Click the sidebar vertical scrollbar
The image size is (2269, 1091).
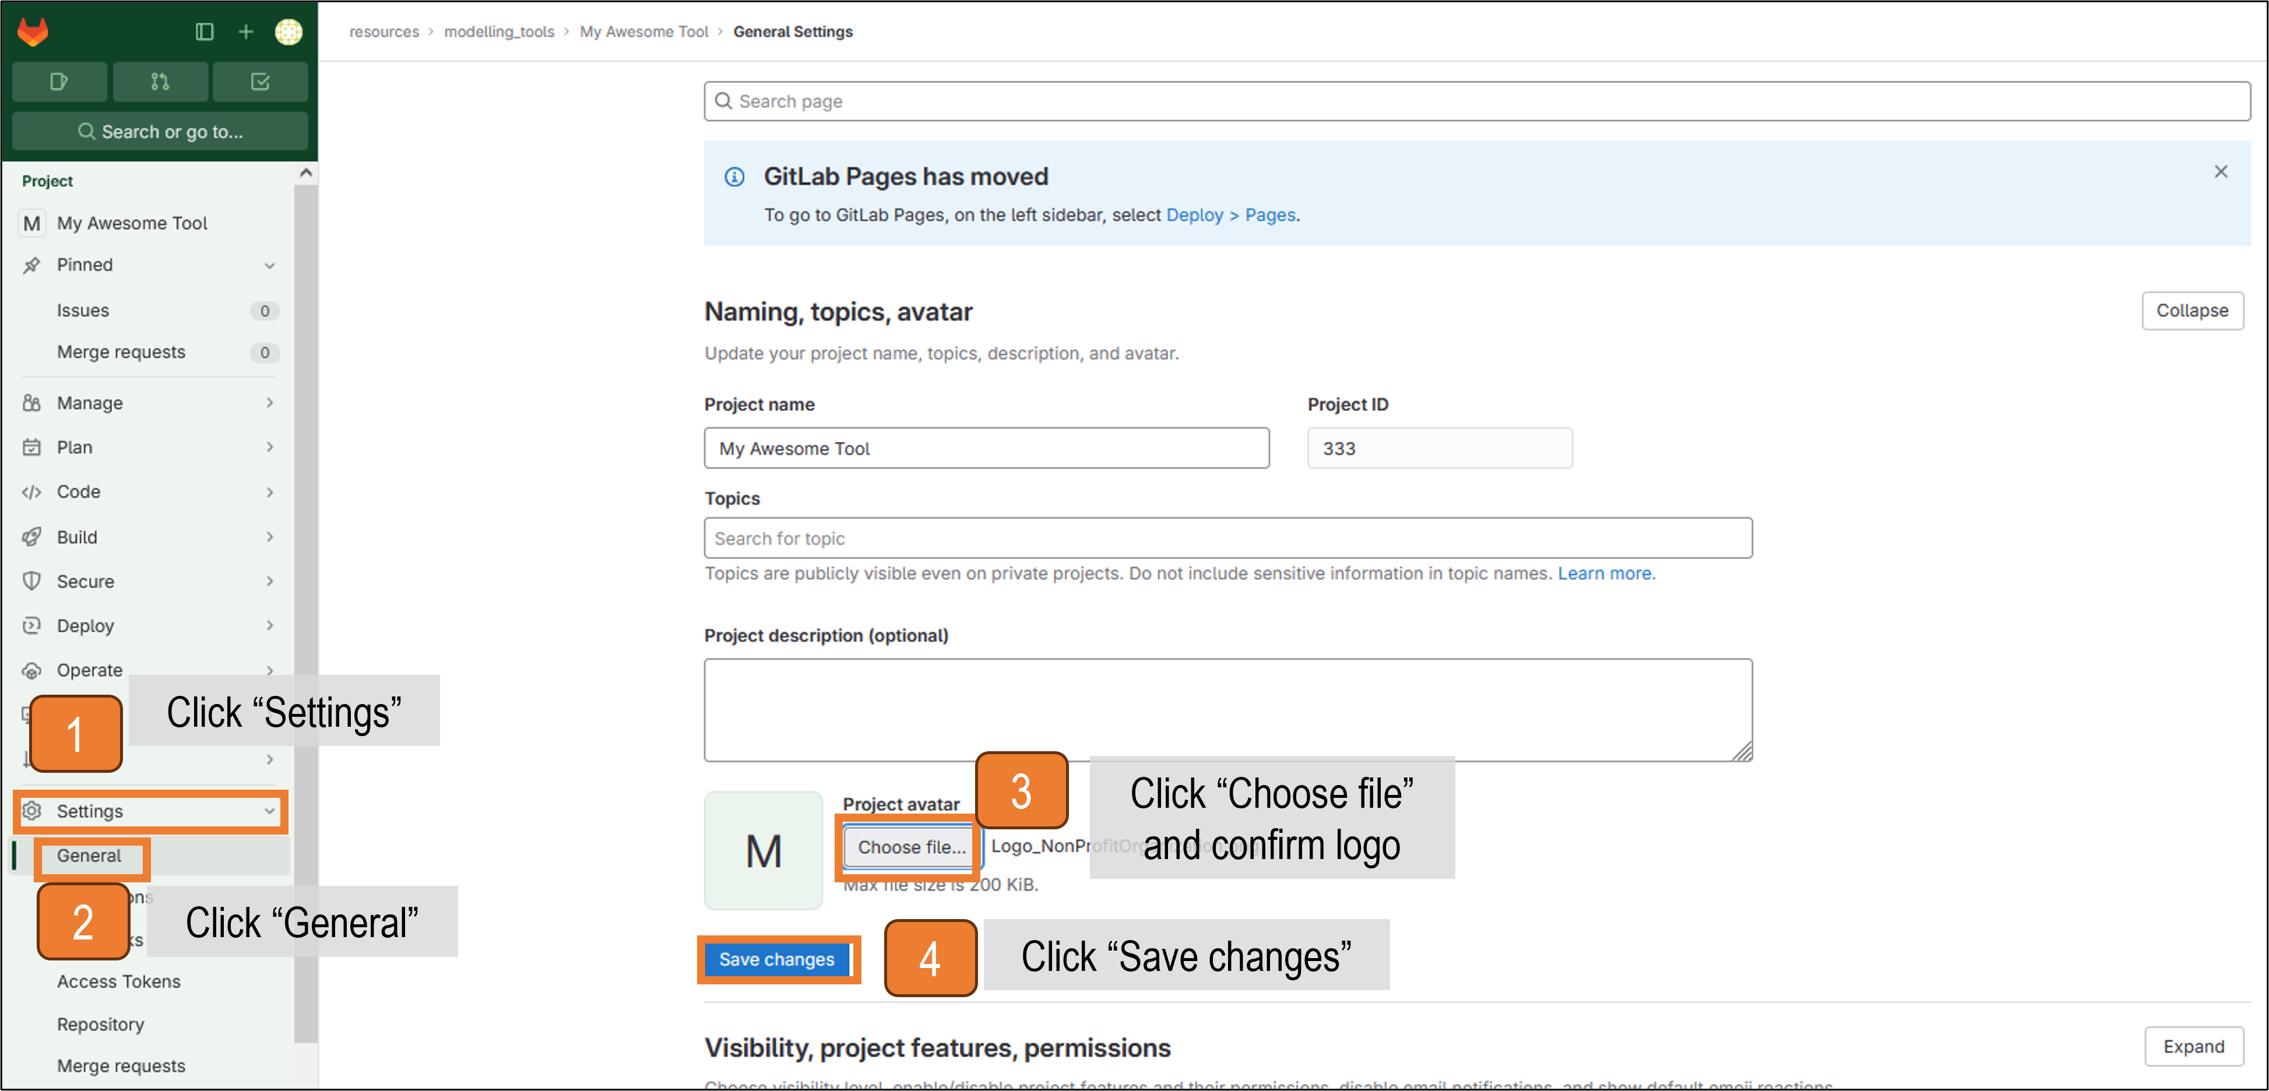tap(305, 613)
